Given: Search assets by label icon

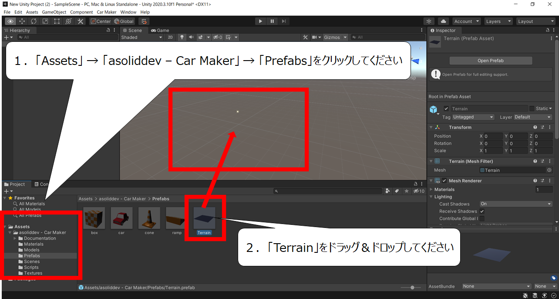Looking at the screenshot, I should 397,191.
